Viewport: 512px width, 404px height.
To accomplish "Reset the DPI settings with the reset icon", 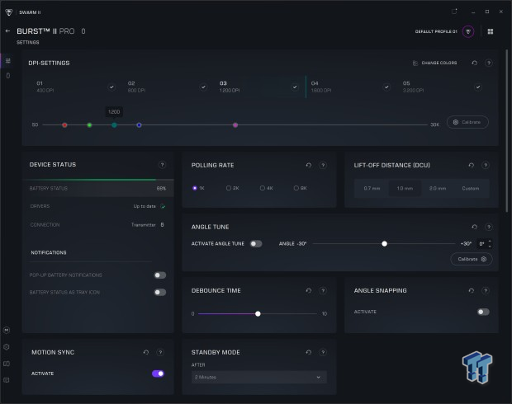I will 474,63.
